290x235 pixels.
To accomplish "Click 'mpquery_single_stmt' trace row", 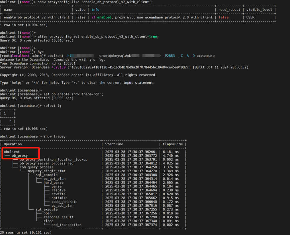I will point(93,171).
